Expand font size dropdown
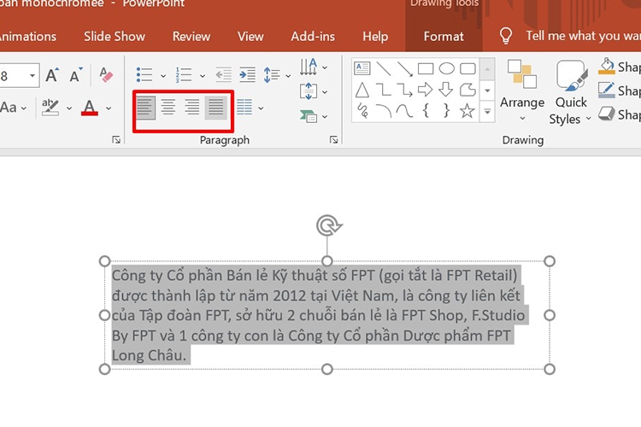Image resolution: width=641 pixels, height=427 pixels. tap(32, 76)
